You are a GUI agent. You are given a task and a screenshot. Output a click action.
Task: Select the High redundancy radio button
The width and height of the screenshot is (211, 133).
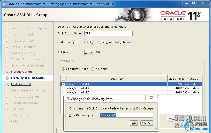86,42
